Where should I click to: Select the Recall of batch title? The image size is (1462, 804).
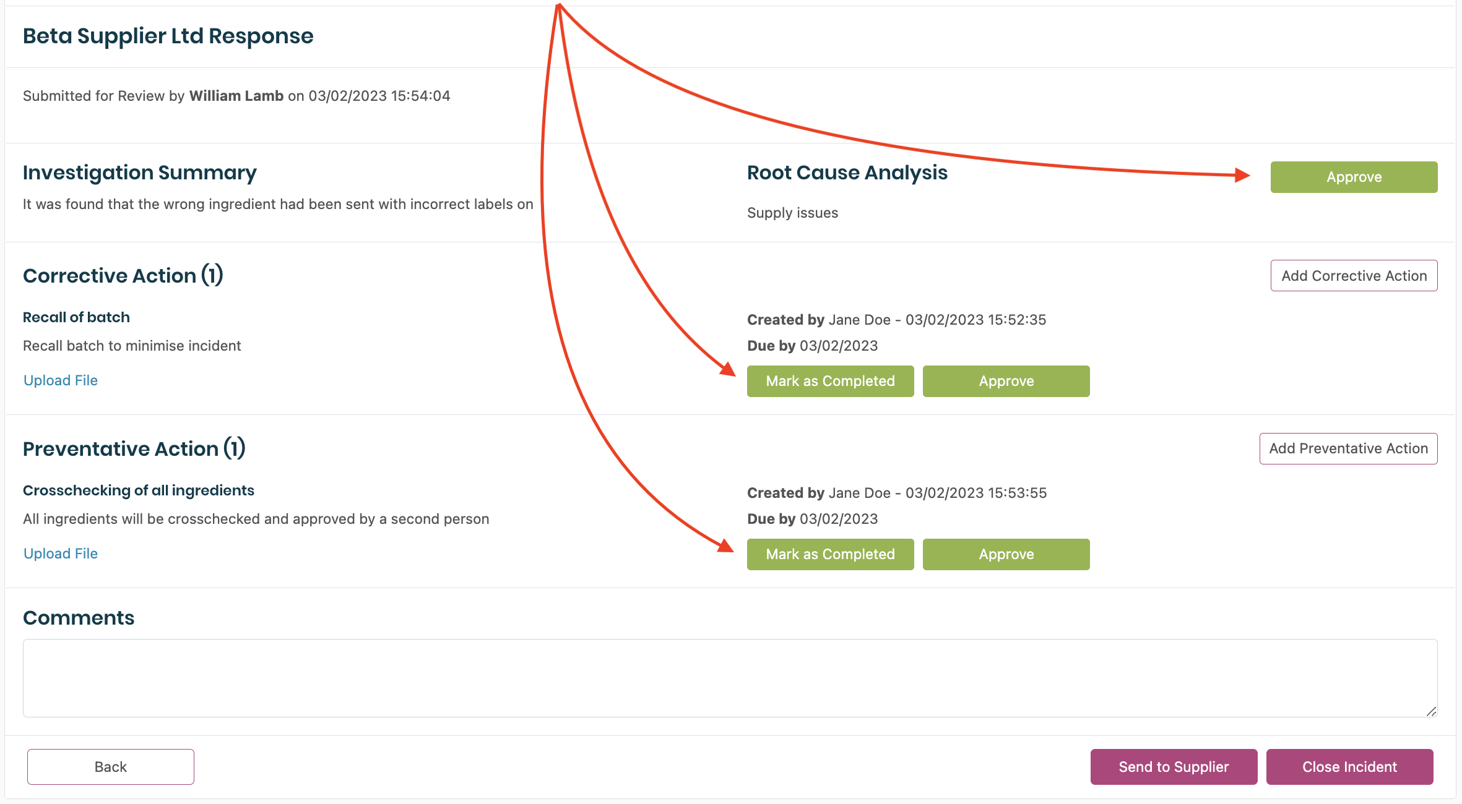pos(76,317)
